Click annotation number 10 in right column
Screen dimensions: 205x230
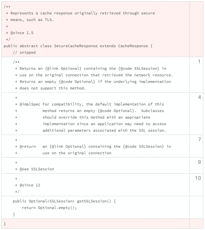coord(198,178)
